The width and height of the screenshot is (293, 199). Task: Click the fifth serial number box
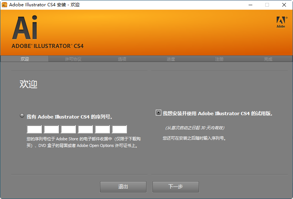[x=102, y=129]
